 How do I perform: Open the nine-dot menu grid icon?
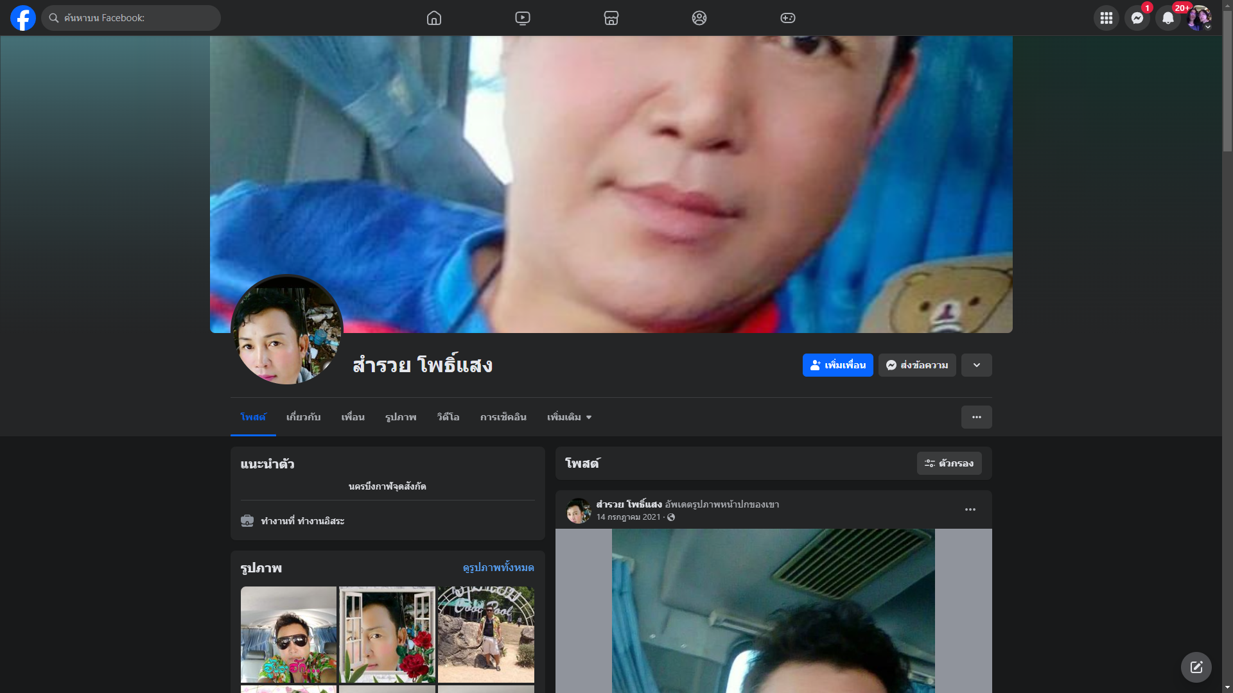[x=1106, y=18]
